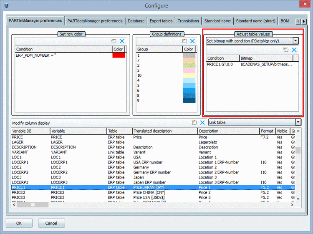Go to the Translations tab

click(188, 21)
